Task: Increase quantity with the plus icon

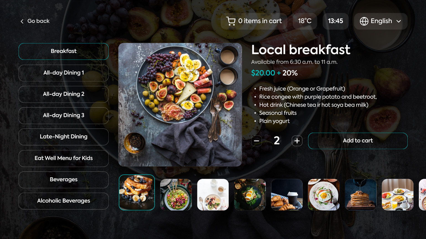Action: point(297,141)
